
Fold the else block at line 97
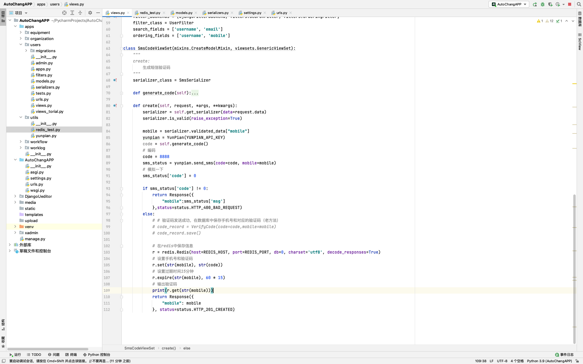tap(121, 214)
